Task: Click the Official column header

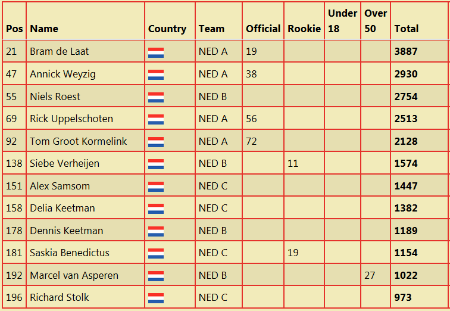Action: point(263,29)
